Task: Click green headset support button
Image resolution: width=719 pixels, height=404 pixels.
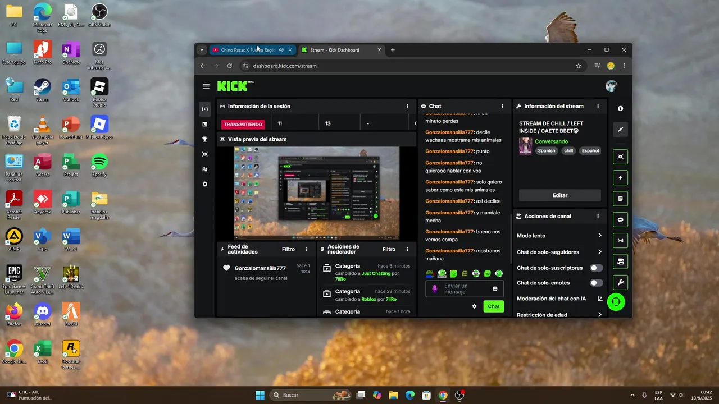Action: tap(616, 302)
